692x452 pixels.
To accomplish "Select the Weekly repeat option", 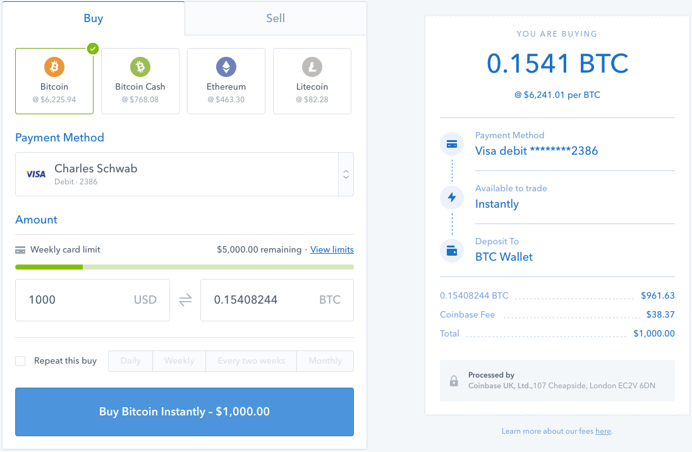I will pyautogui.click(x=179, y=360).
